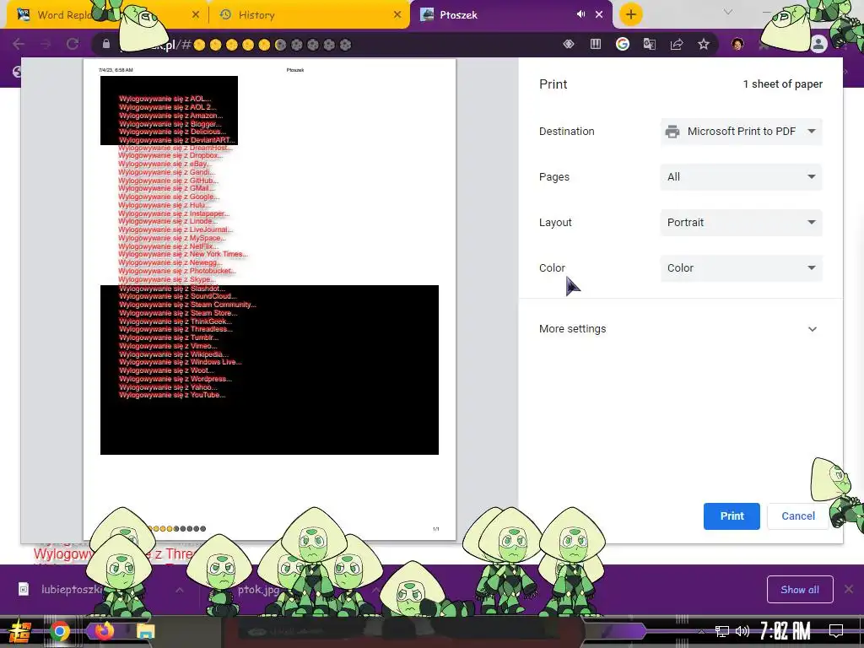Click the diamond-shaped extension icon
Image resolution: width=864 pixels, height=648 pixels.
[x=569, y=44]
